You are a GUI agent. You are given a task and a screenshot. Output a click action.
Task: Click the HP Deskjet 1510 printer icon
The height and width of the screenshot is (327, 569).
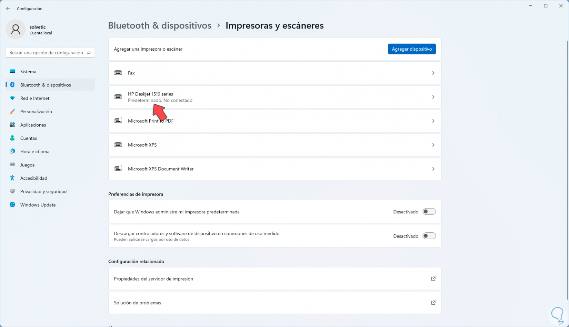[x=118, y=97]
